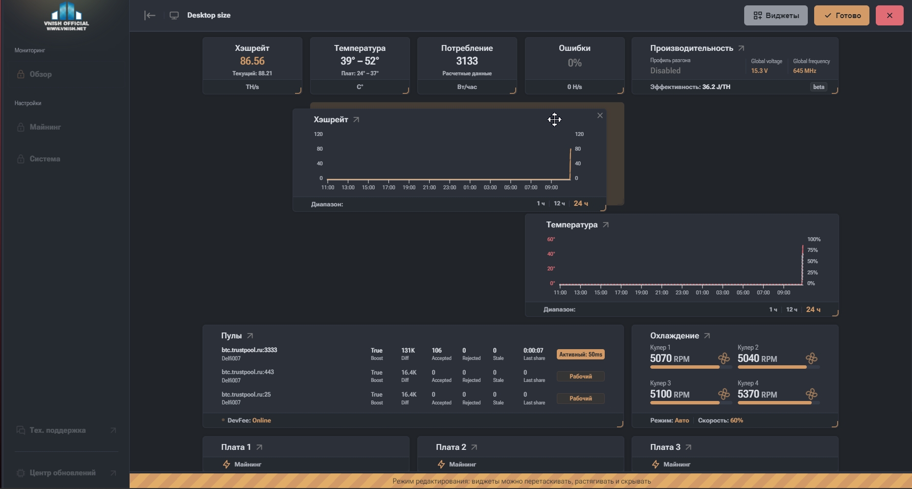
Task: Open Плата 3 arrow link
Action: (x=688, y=447)
